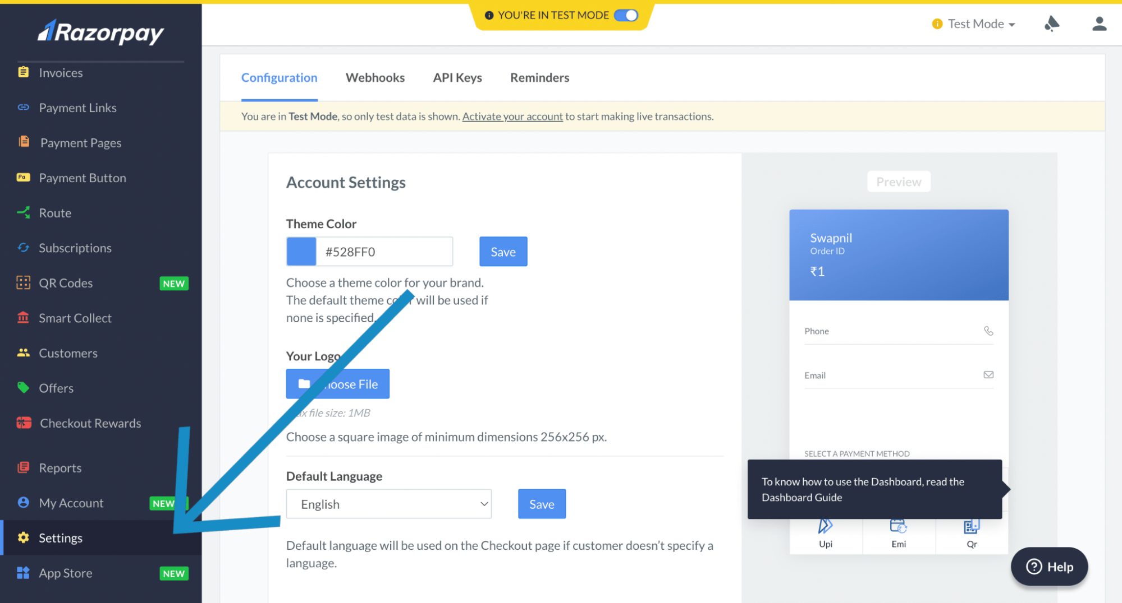Screen dimensions: 1122x603
Task: Click the Activate your account link
Action: point(512,116)
